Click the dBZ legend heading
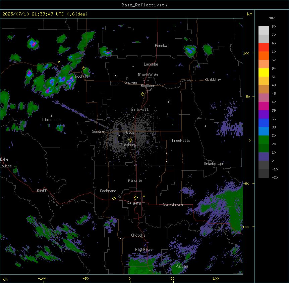This screenshot has width=289, height=283. [272, 18]
